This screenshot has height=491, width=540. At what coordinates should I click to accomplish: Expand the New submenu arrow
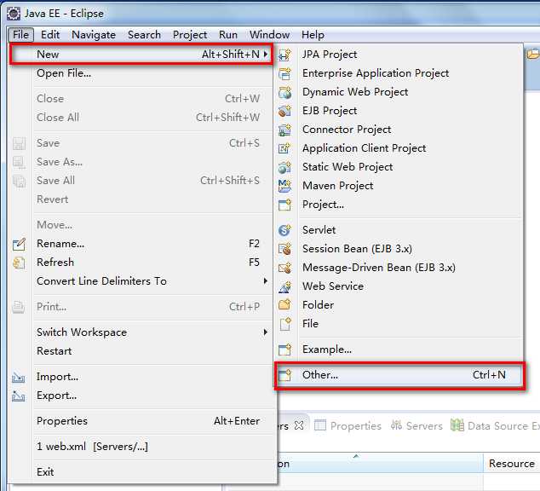tap(266, 54)
